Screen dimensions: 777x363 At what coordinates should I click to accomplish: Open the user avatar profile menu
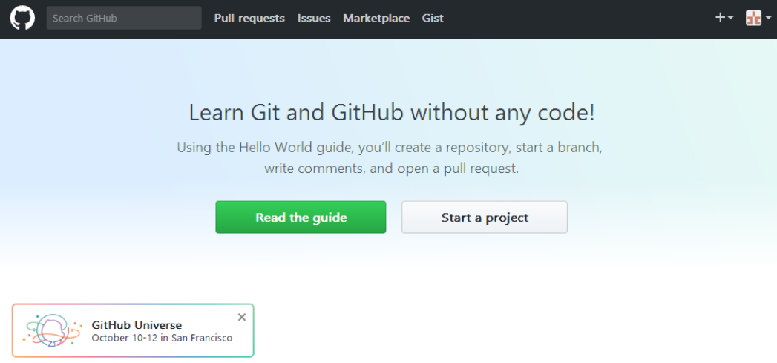[758, 19]
